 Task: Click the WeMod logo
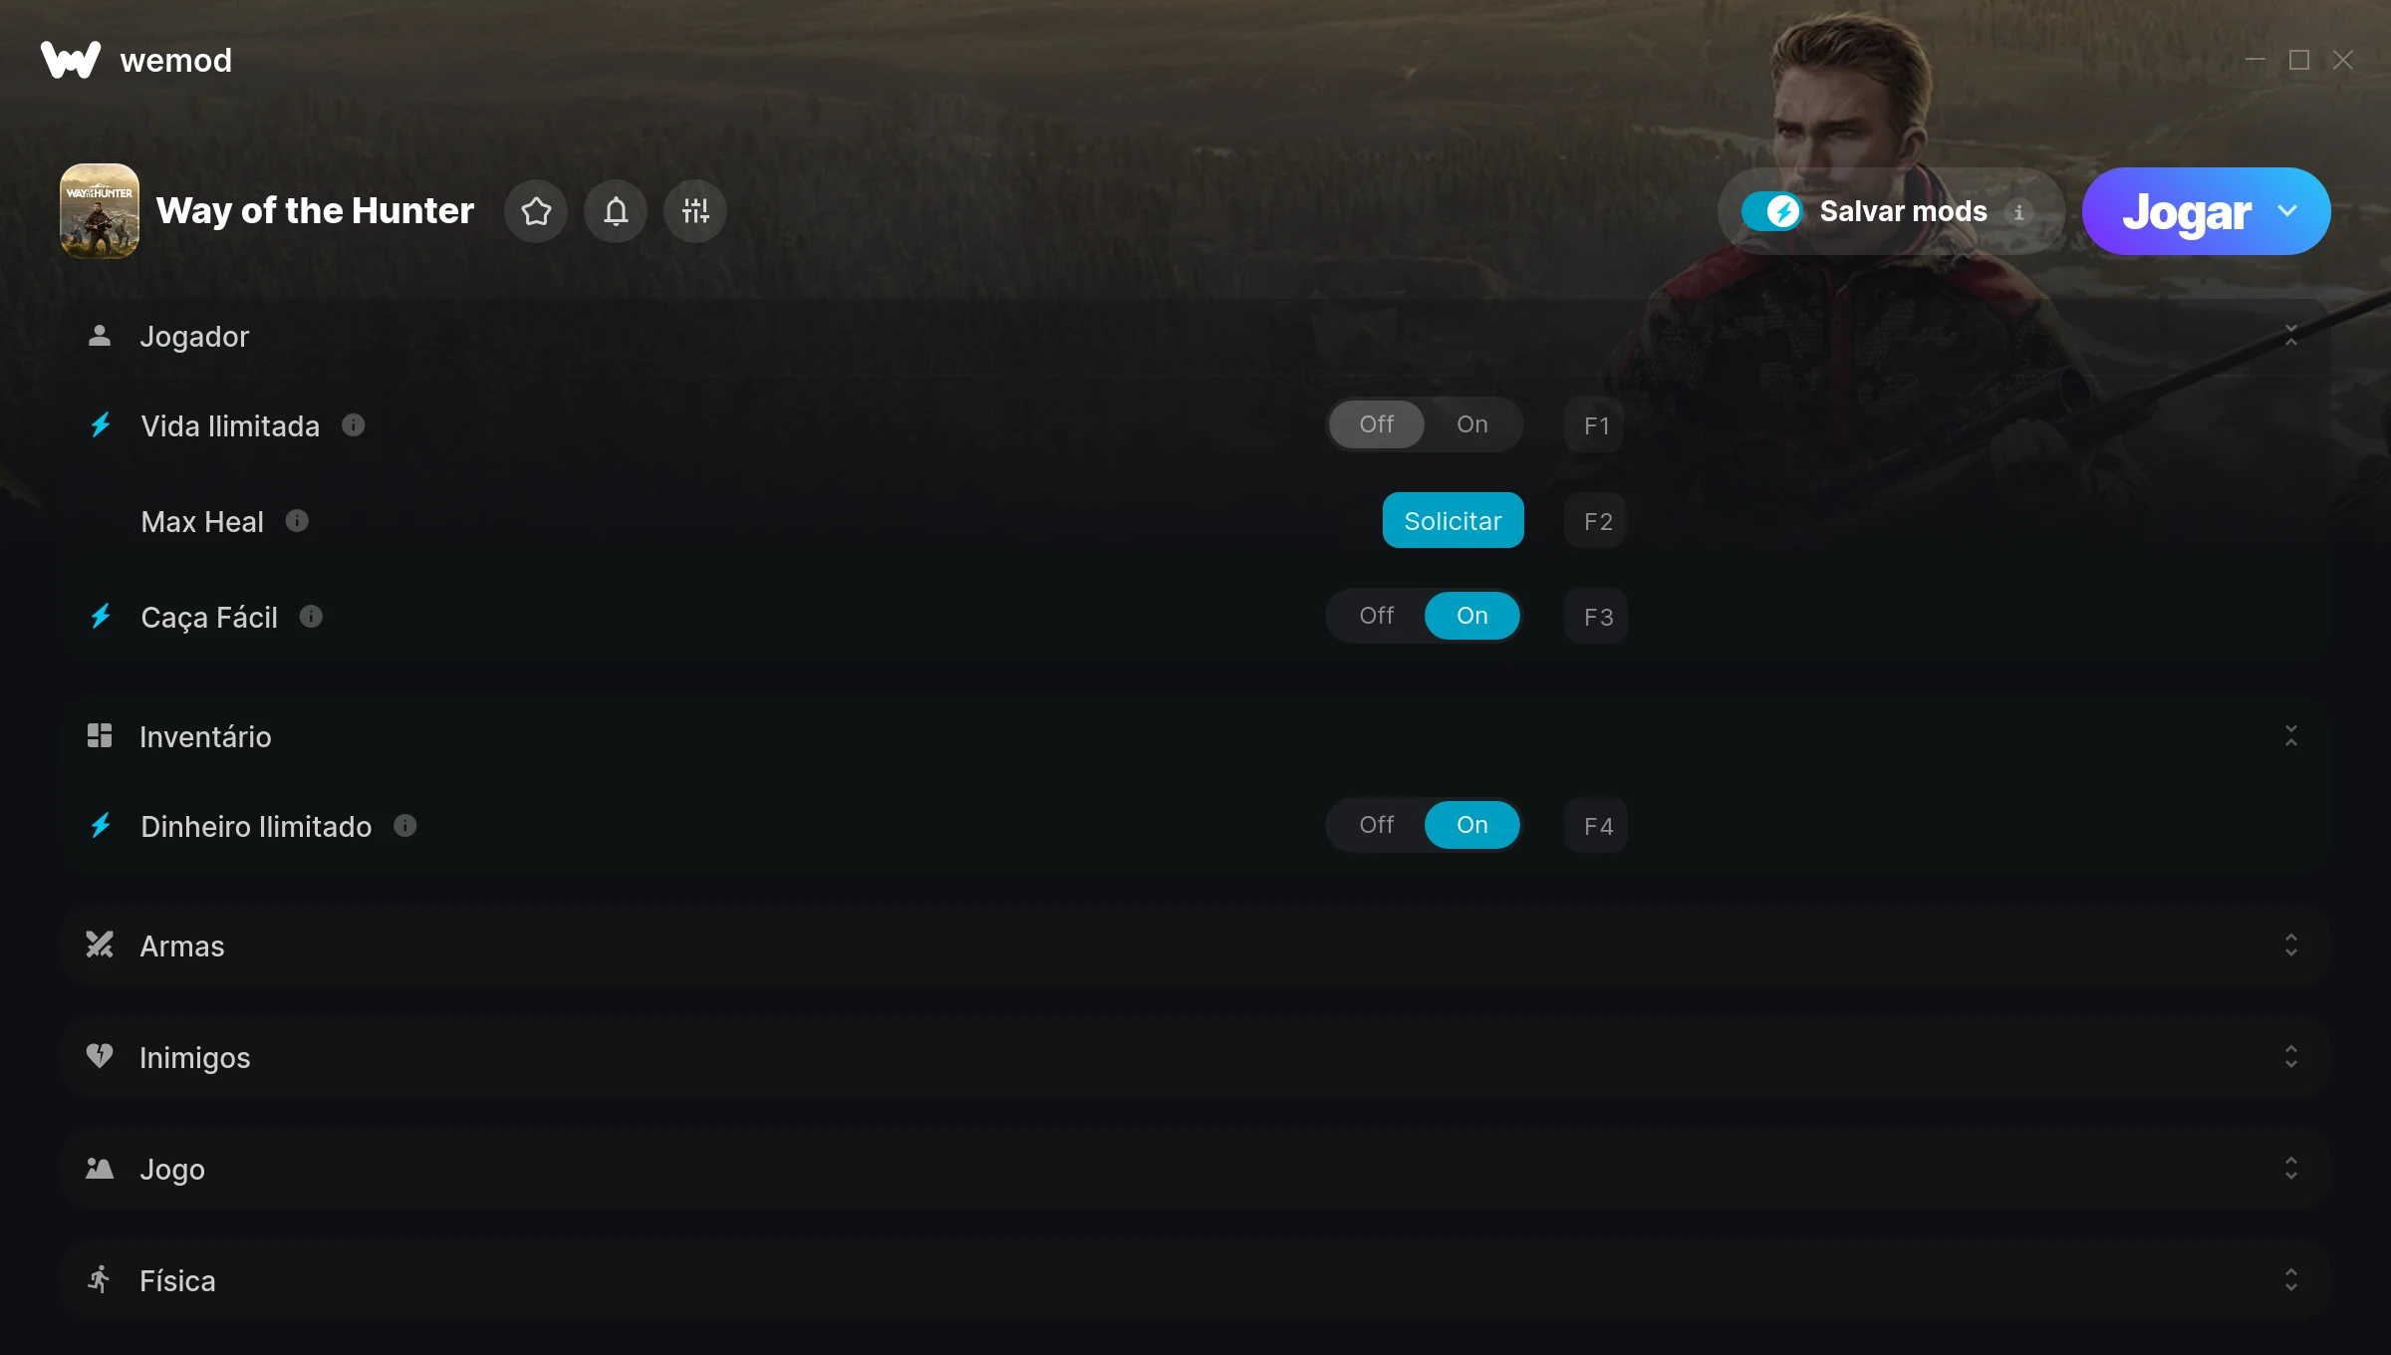[x=71, y=60]
